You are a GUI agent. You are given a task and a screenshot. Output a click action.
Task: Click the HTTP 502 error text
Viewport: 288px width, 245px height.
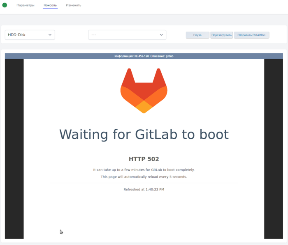[144, 159]
